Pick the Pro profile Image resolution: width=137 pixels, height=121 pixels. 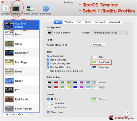(22, 90)
